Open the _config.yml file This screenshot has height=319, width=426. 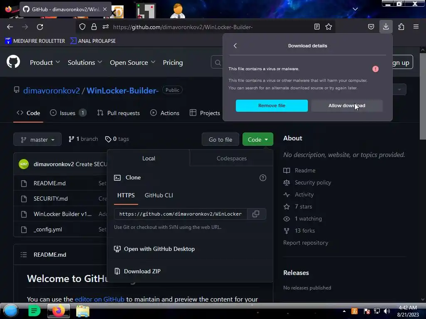coord(47,229)
